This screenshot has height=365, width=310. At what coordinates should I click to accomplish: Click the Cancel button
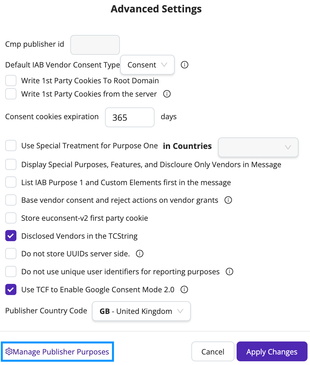point(213,351)
